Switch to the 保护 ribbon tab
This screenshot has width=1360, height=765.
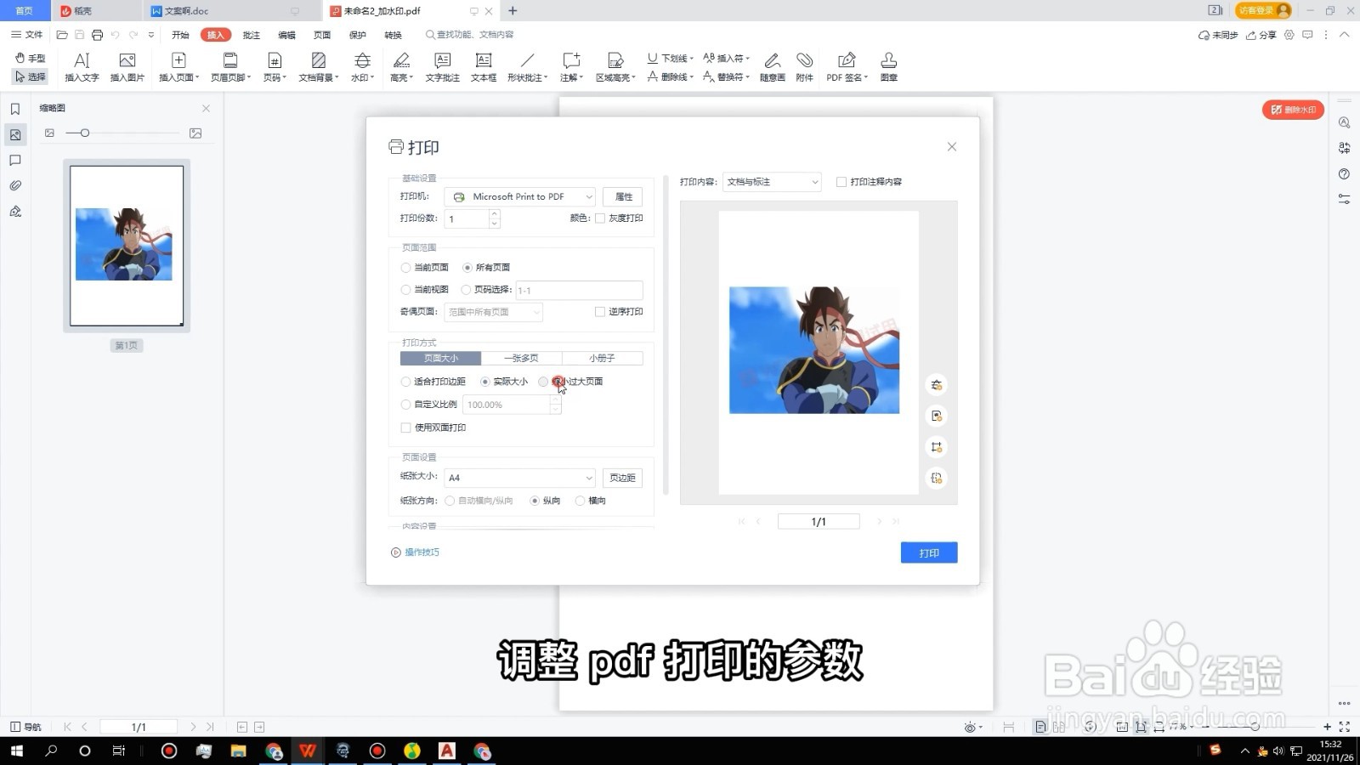tap(358, 35)
